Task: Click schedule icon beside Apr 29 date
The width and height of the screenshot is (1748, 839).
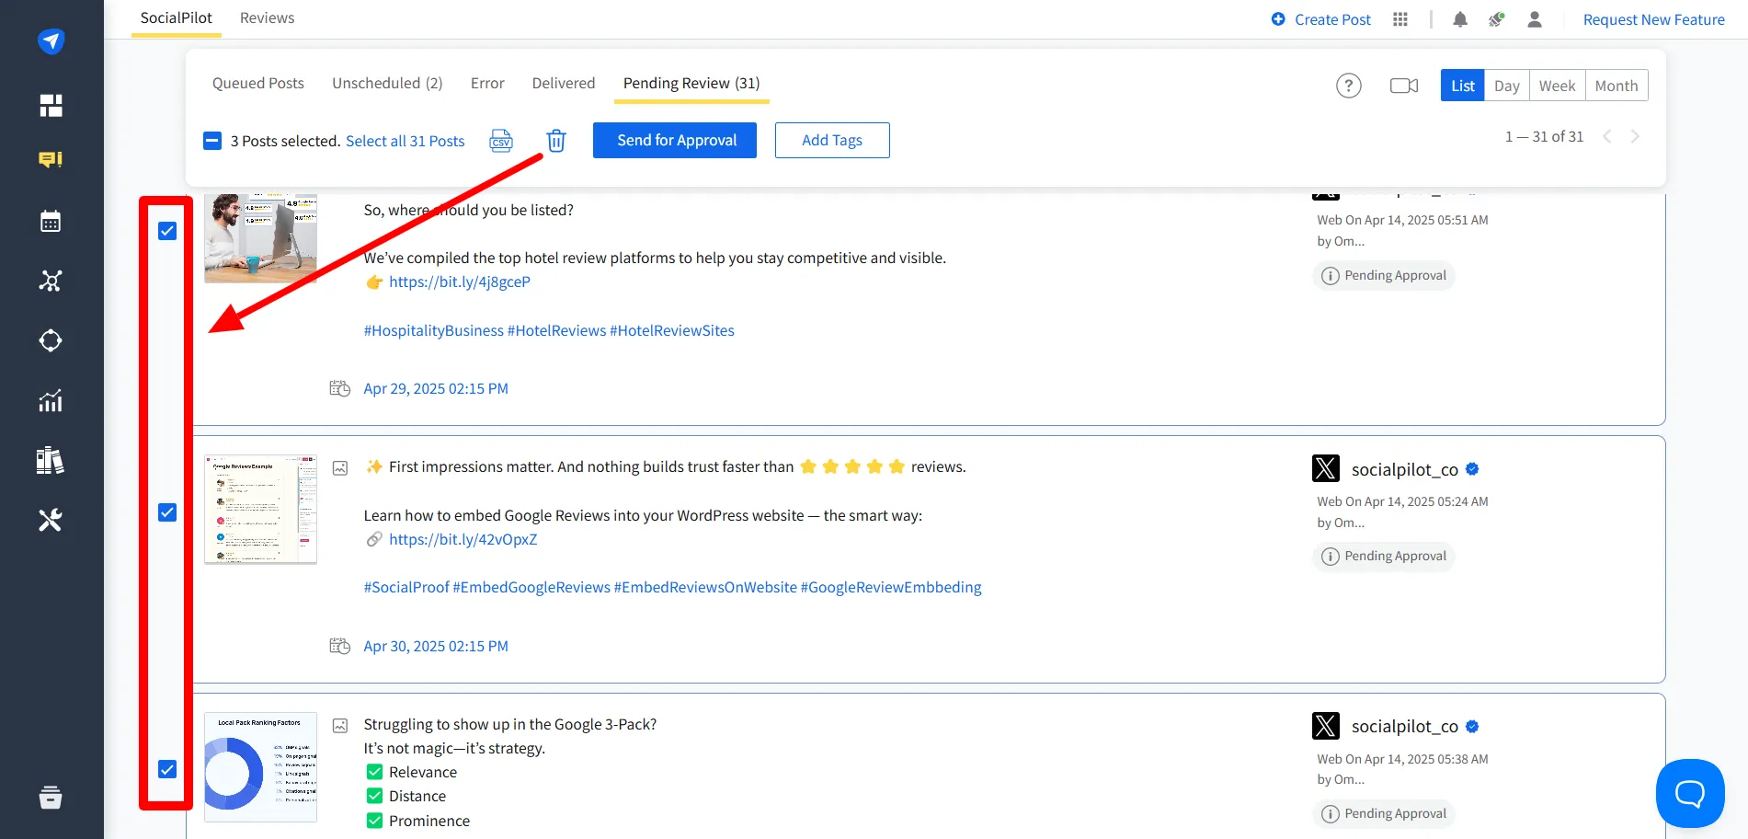Action: pos(340,388)
